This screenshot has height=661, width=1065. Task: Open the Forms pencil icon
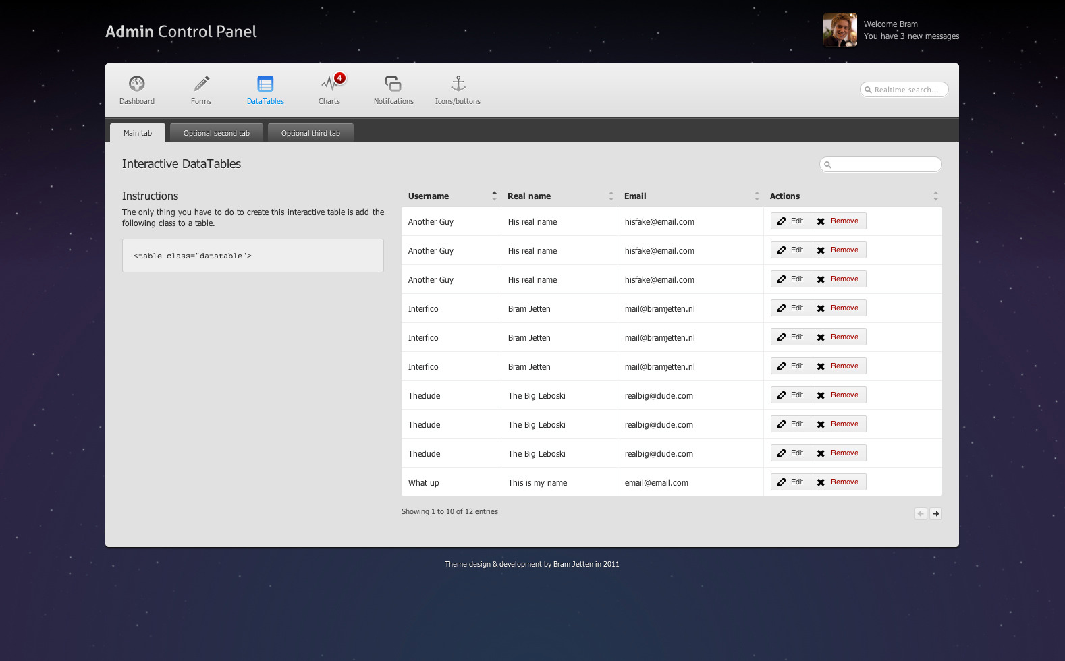click(x=201, y=84)
